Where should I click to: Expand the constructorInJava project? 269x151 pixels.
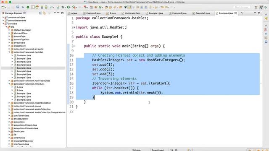[x=3, y=17]
